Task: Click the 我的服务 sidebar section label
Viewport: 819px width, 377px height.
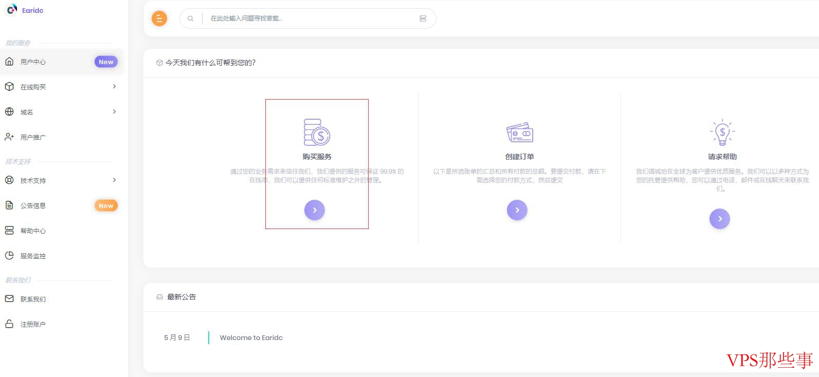Action: (17, 43)
